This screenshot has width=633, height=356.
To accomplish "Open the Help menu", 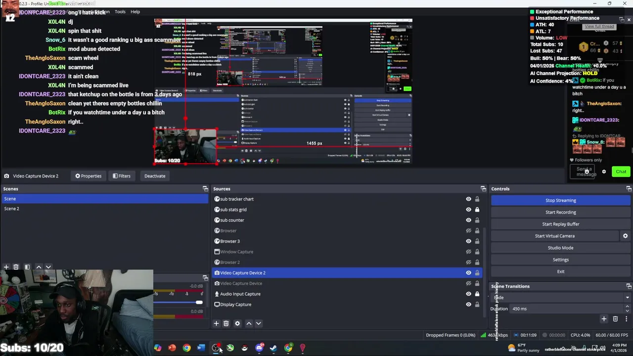I will pyautogui.click(x=135, y=11).
